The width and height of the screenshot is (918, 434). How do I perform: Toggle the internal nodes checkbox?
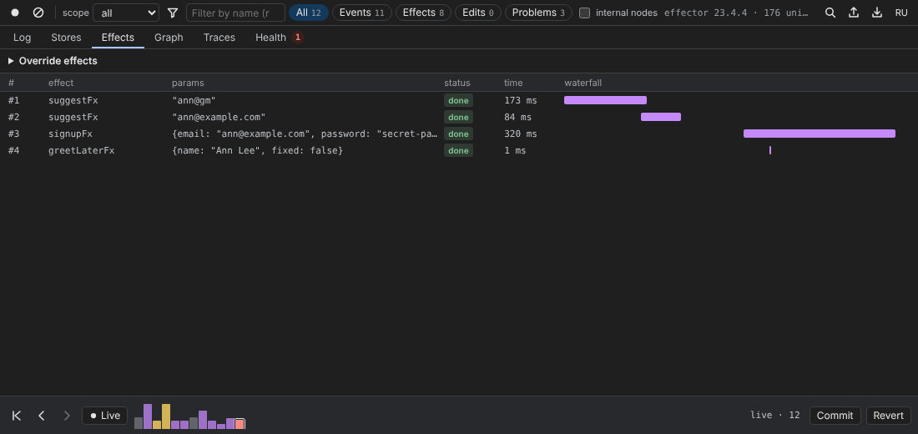[x=584, y=13]
